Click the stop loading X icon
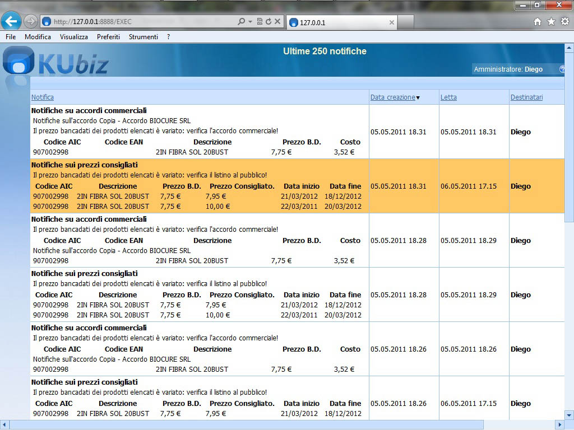Screen dimensions: 574x430 tap(277, 22)
